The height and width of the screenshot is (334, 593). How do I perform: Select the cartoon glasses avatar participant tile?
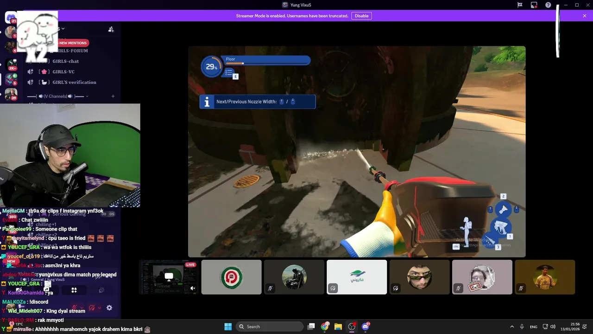click(482, 277)
